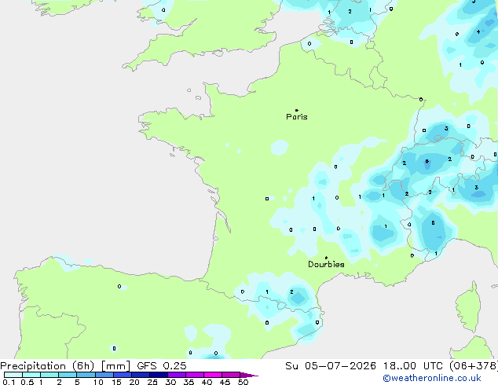This screenshot has width=498, height=385.
Task: Pick the 30–35 mm purple legend swatch
Action: 177,375
